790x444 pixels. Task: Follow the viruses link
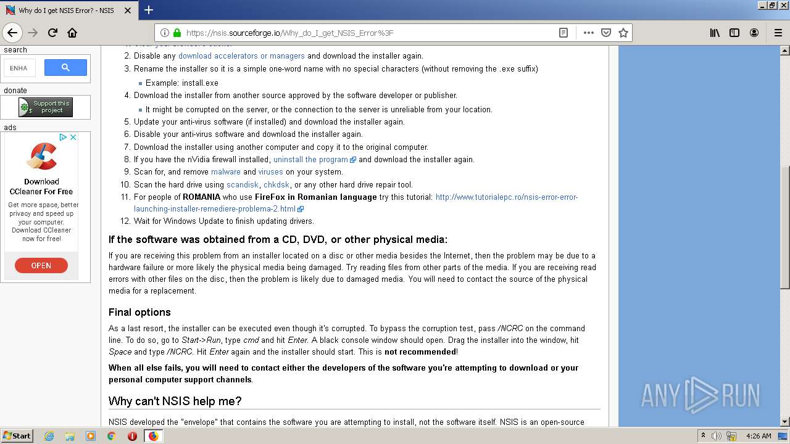(270, 172)
